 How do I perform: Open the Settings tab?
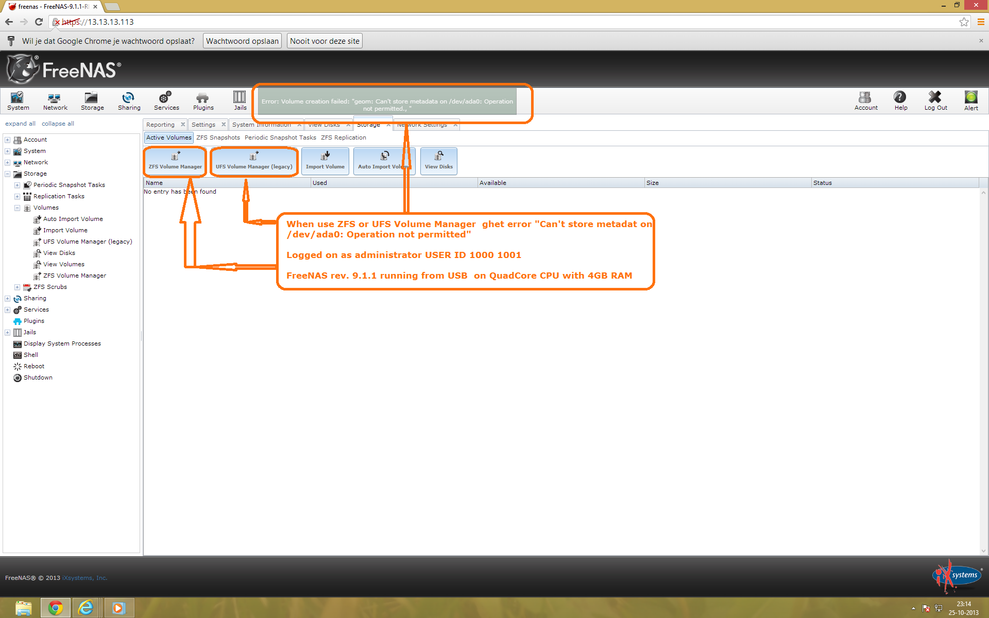[x=203, y=125]
